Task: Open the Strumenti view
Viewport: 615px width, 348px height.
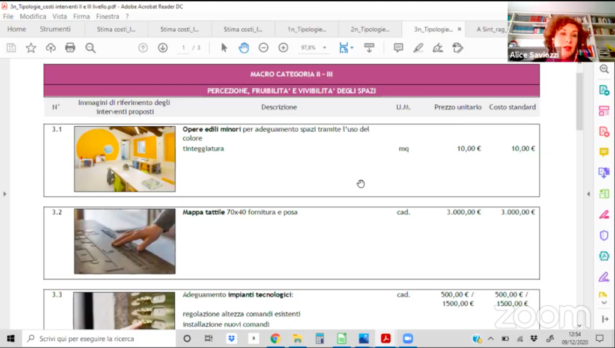Action: click(55, 29)
